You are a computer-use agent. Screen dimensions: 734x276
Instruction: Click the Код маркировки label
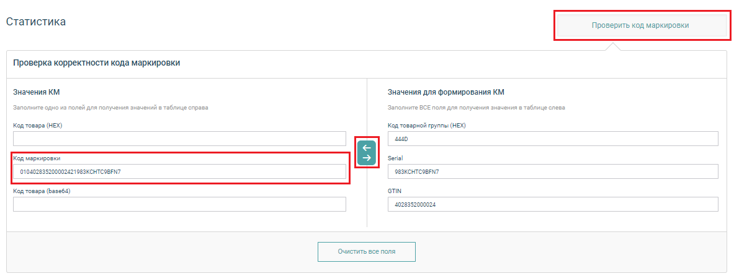(x=37, y=158)
